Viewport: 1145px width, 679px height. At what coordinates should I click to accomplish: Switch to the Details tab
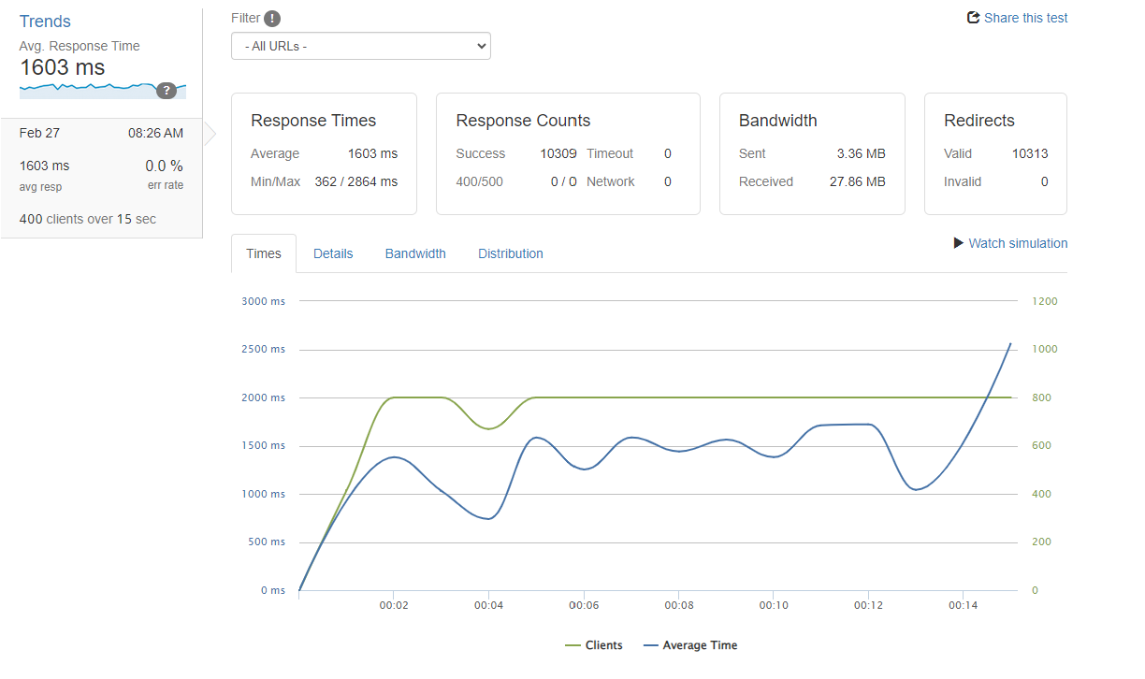tap(333, 253)
